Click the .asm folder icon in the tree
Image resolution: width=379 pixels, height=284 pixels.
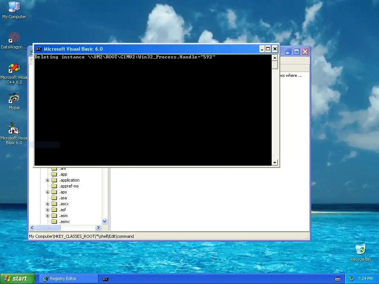click(54, 216)
